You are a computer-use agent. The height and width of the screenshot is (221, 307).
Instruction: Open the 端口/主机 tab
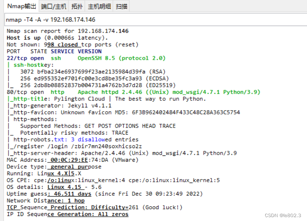53,7
